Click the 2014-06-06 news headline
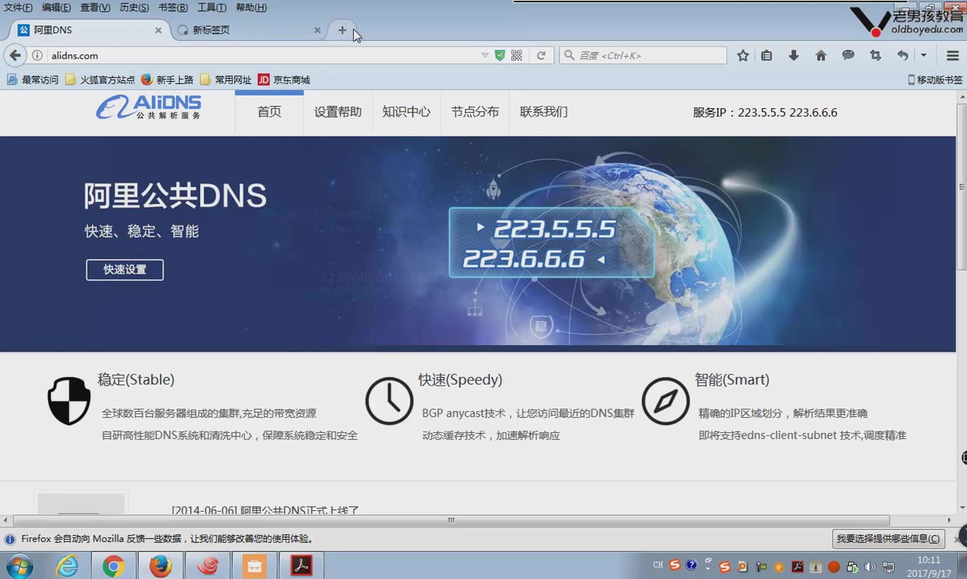The width and height of the screenshot is (967, 579). [x=265, y=510]
